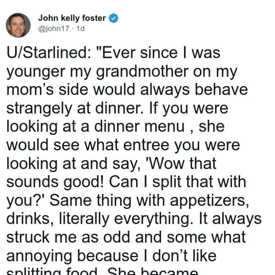Open the 1d timestamp link

pyautogui.click(x=81, y=29)
